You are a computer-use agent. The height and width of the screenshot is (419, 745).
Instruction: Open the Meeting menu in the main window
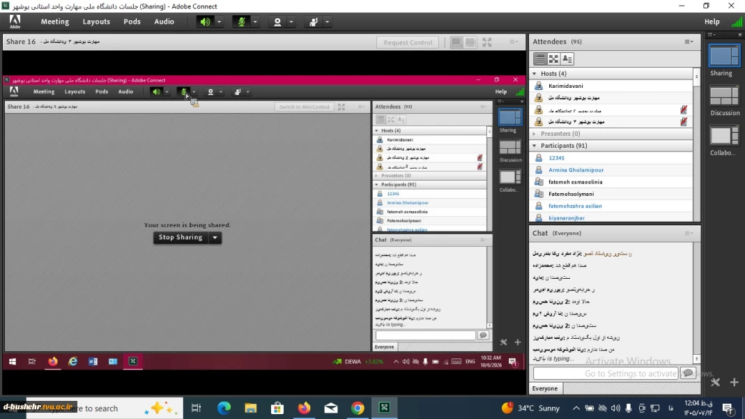(54, 22)
